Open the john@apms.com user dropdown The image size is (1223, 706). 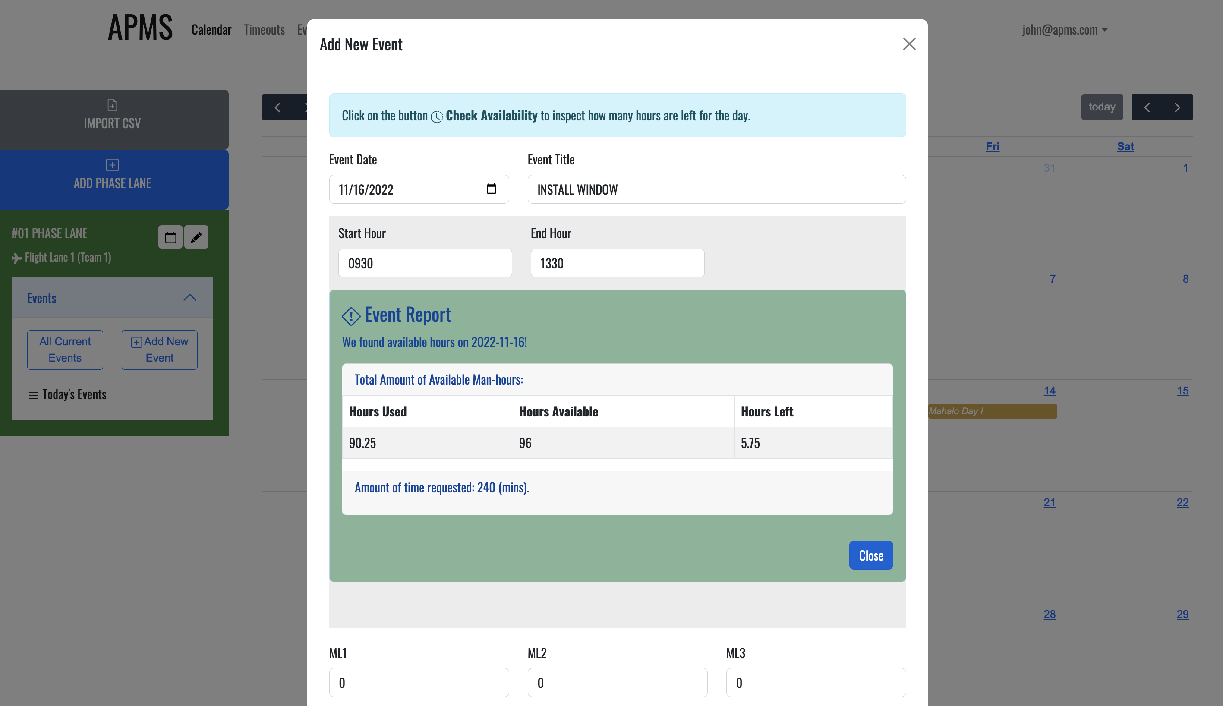point(1065,30)
